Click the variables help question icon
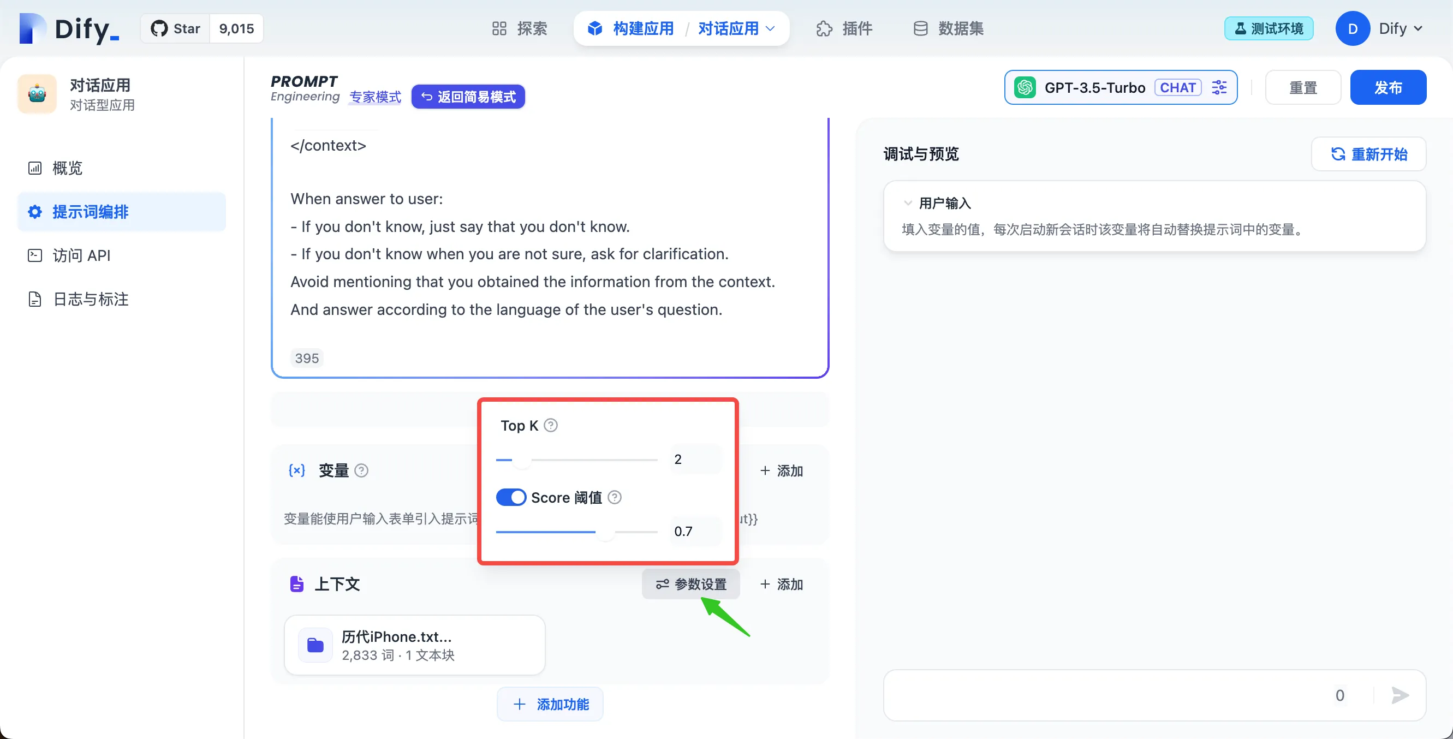The height and width of the screenshot is (739, 1453). [361, 470]
